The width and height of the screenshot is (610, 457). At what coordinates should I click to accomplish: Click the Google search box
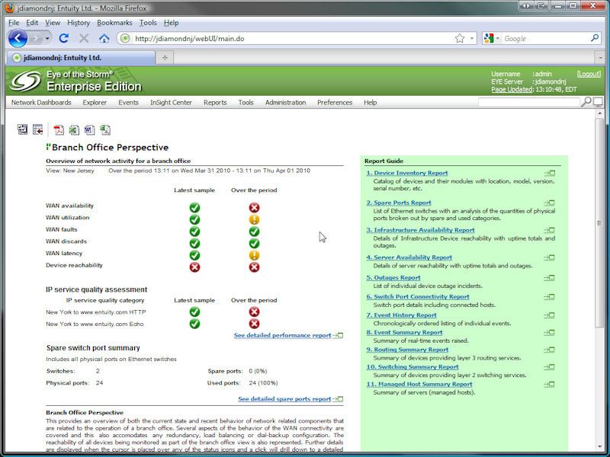(545, 39)
